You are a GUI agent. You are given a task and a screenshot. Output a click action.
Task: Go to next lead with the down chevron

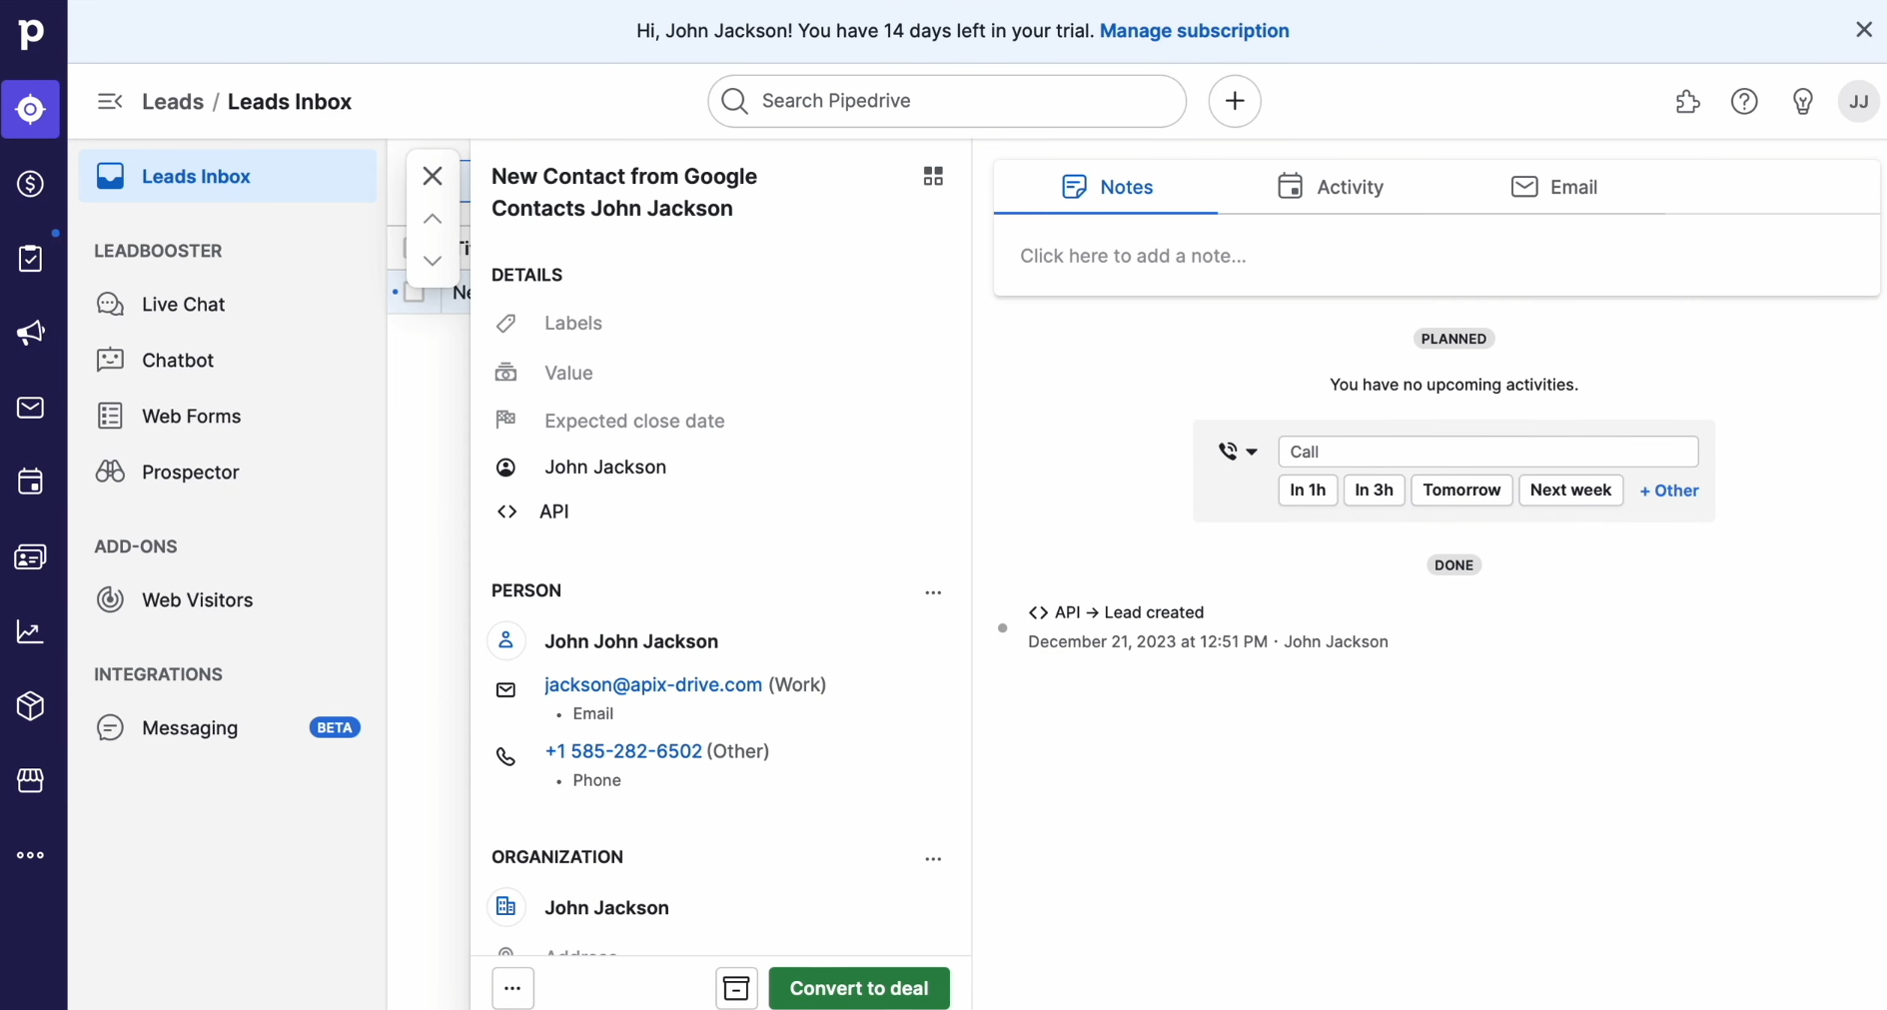tap(432, 262)
